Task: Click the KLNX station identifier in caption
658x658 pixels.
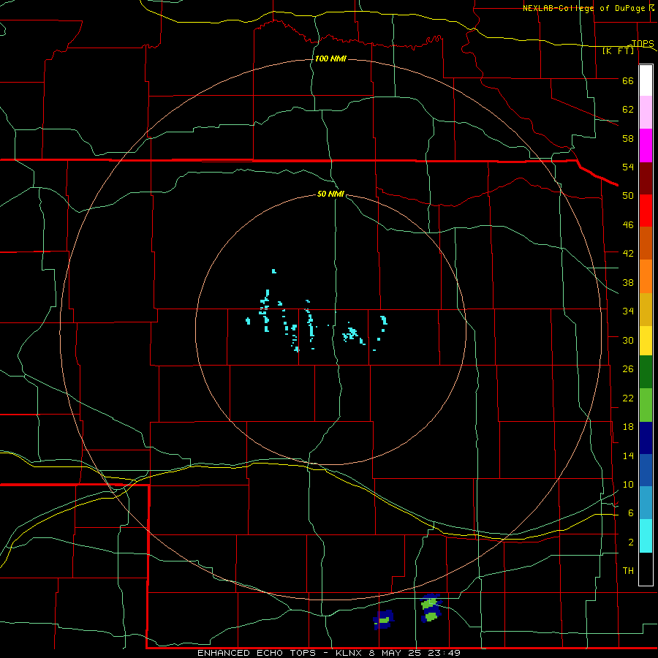Action: [350, 653]
